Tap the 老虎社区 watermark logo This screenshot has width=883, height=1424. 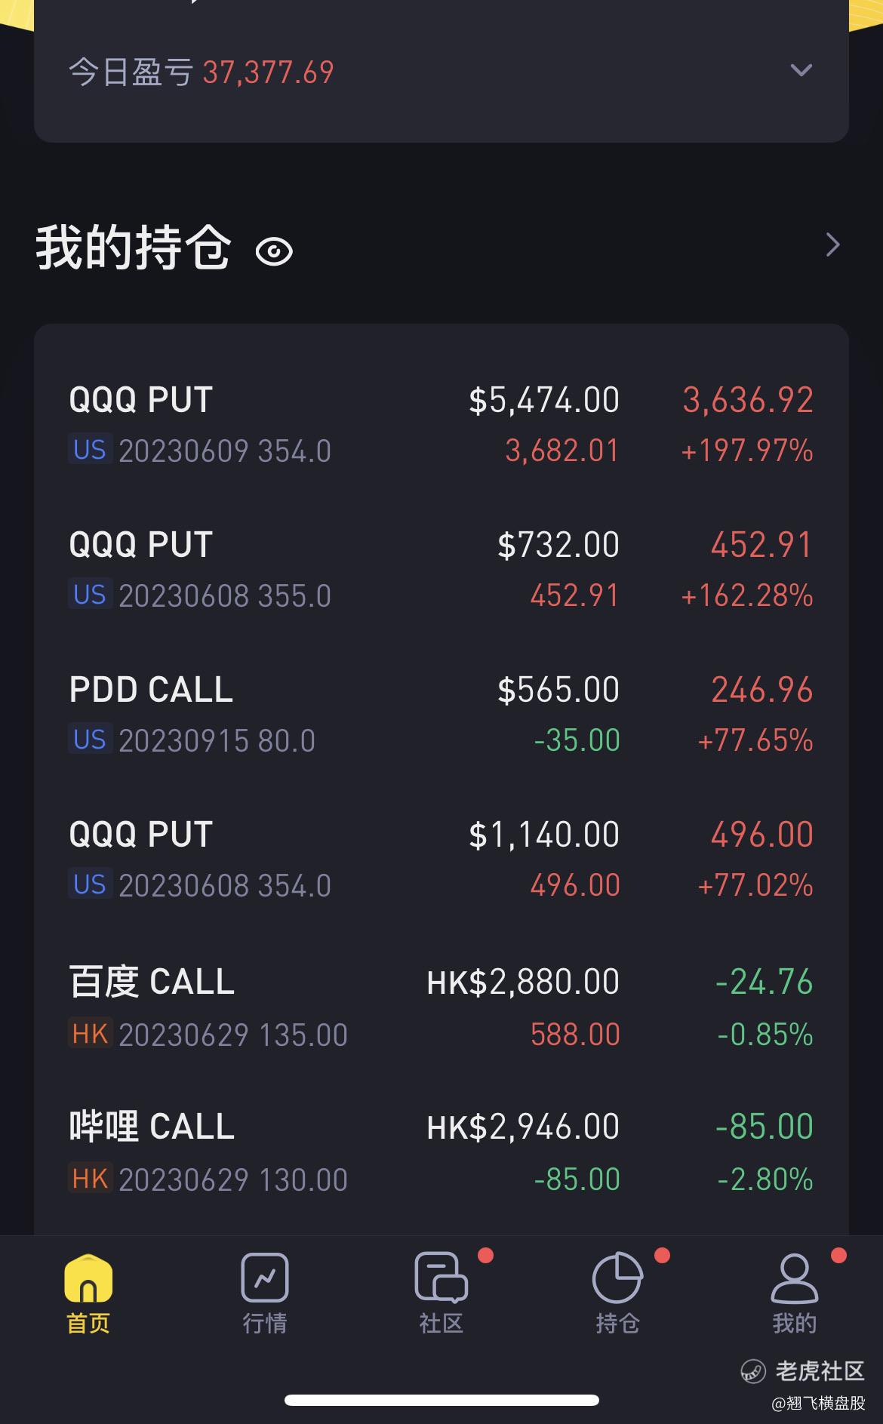[x=803, y=1370]
